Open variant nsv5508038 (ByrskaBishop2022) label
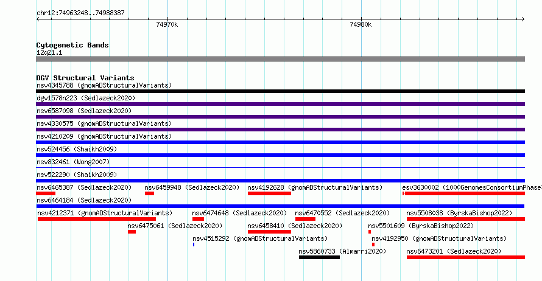This screenshot has width=542, height=281. (459, 213)
